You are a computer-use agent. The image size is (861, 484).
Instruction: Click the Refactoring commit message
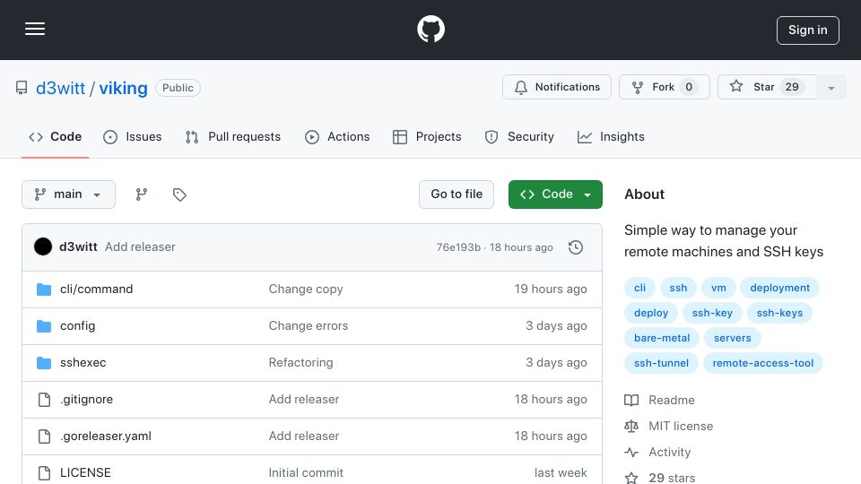(301, 363)
